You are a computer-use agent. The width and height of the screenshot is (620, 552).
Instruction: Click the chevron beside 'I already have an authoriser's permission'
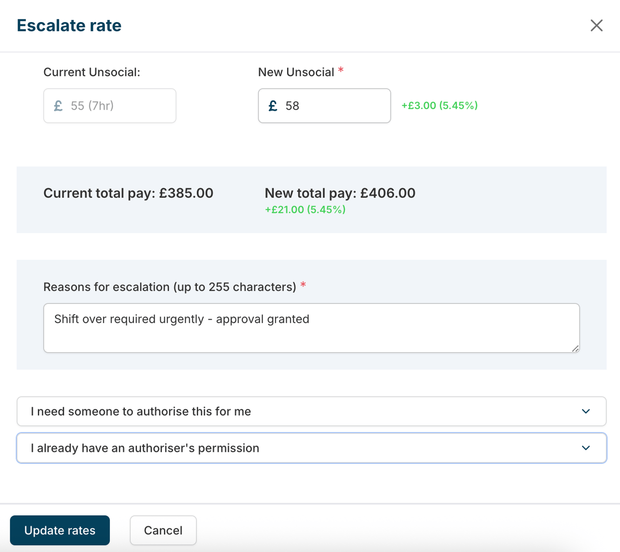point(585,448)
